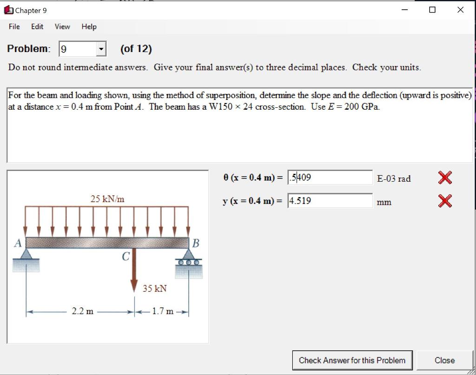Click the red X beside the deflection answer

tap(444, 201)
